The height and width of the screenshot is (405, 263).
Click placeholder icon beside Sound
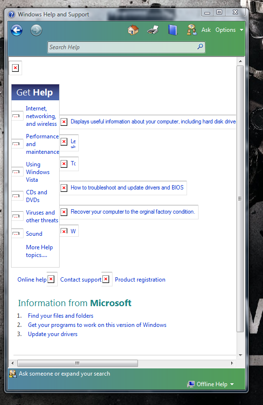[x=16, y=233]
